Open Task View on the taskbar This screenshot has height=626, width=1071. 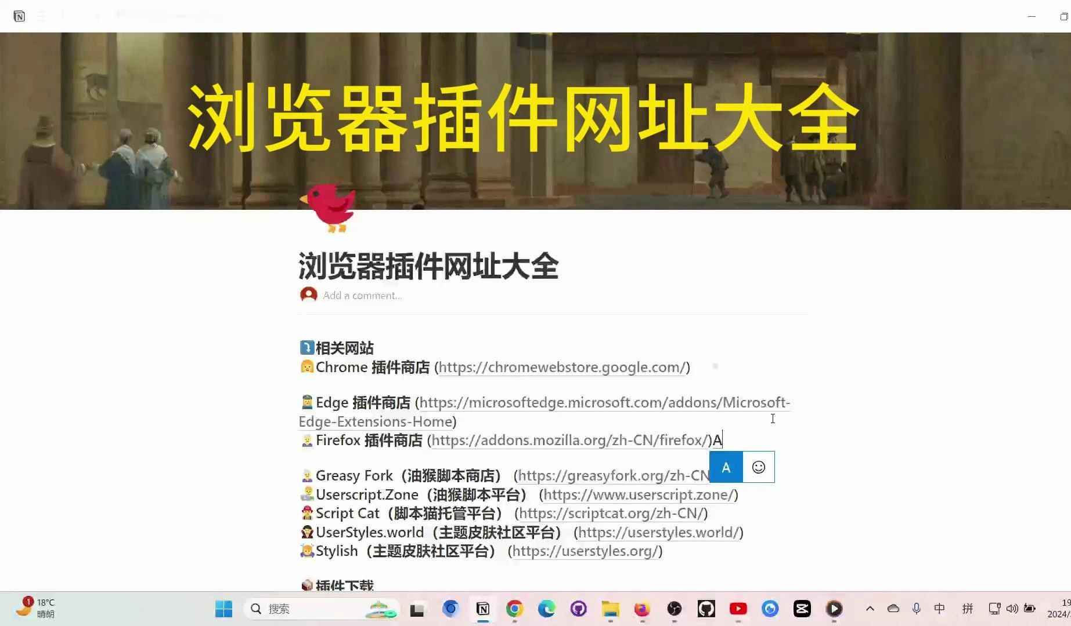click(417, 609)
